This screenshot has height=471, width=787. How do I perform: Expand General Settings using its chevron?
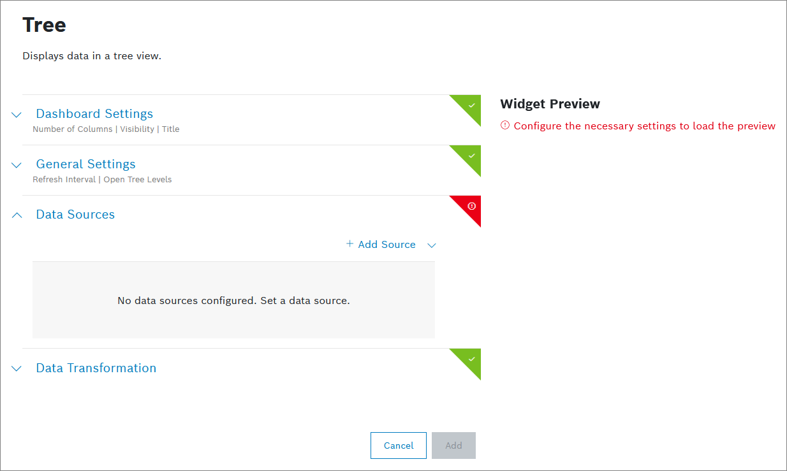(17, 165)
